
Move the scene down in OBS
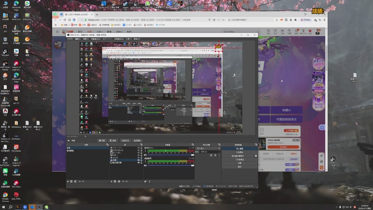(83, 182)
